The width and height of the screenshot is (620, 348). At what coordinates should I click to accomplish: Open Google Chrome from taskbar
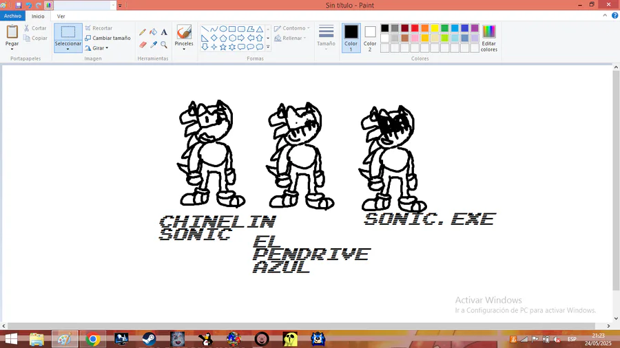[x=93, y=339]
